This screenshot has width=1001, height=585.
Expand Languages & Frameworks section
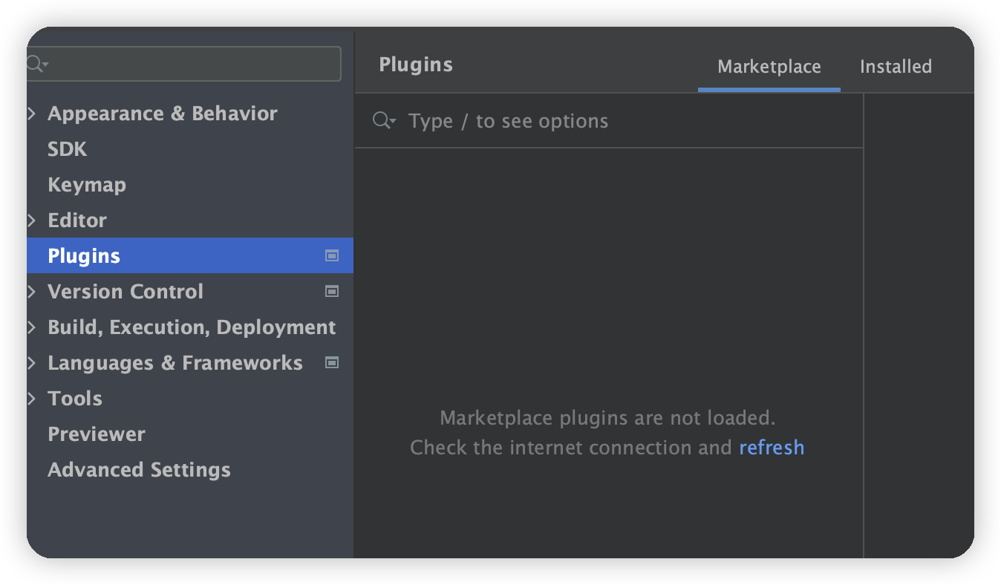[32, 363]
